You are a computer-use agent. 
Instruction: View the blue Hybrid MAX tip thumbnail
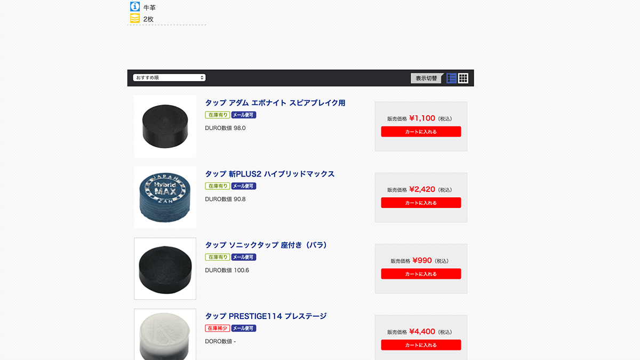[165, 197]
